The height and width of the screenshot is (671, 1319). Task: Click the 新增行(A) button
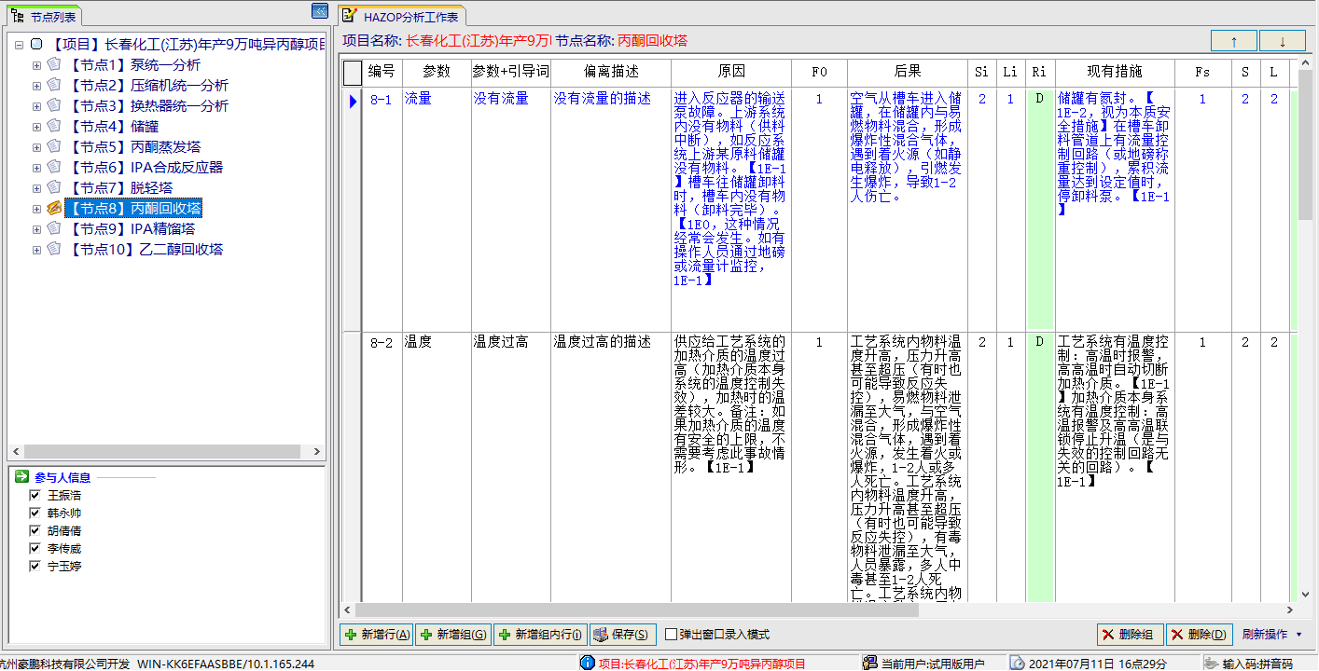click(x=377, y=635)
